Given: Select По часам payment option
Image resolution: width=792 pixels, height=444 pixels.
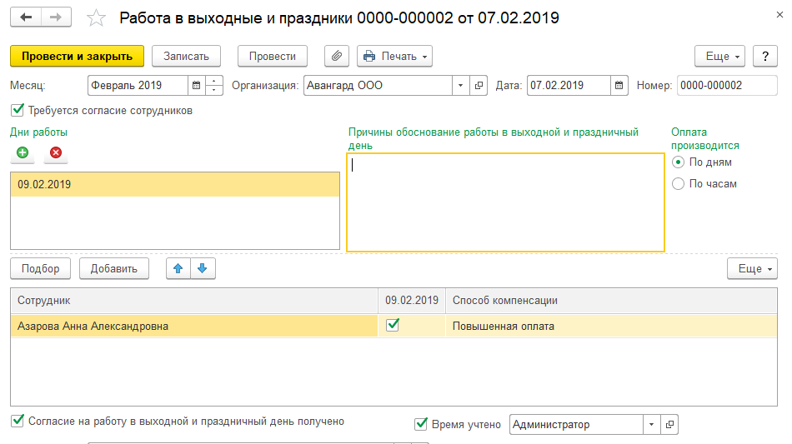Looking at the screenshot, I should coord(678,183).
